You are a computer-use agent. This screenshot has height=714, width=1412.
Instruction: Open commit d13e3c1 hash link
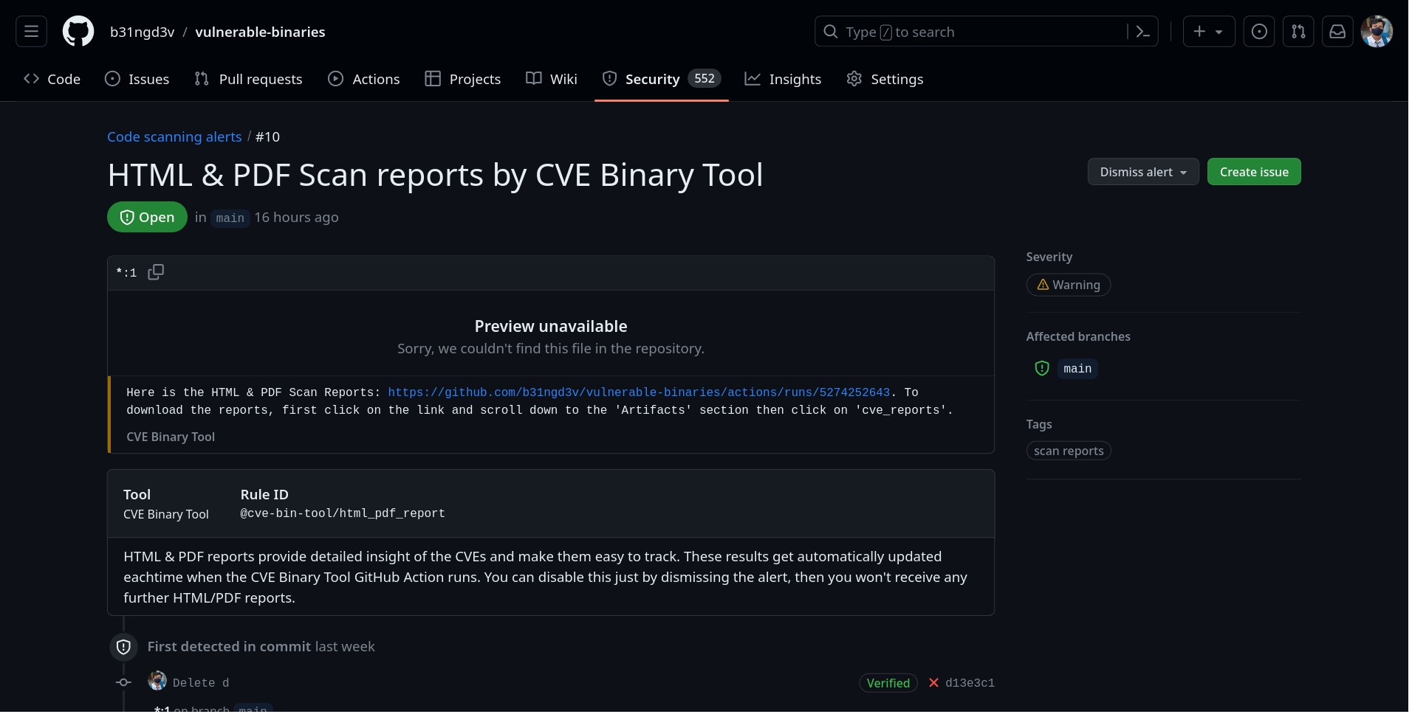coord(970,683)
